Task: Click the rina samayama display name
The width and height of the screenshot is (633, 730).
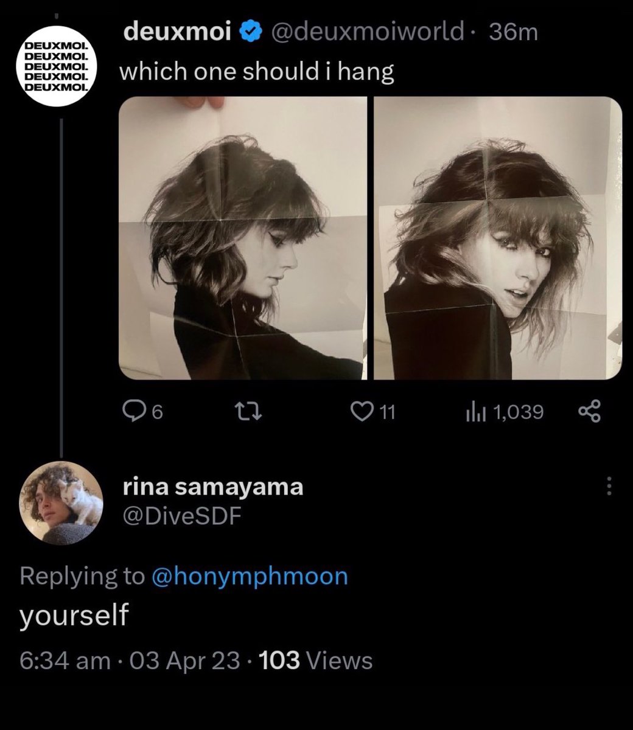Action: click(x=212, y=487)
